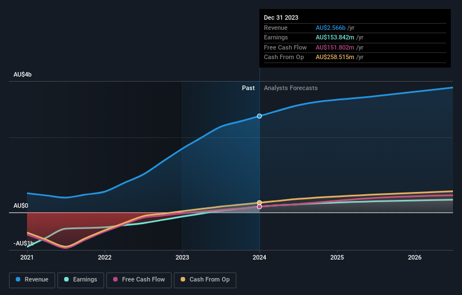
Task: Click the tooltip 'Free Cash Flow' row label
Action: pos(285,47)
